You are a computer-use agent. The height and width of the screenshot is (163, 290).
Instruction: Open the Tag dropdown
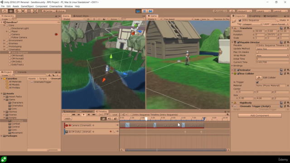tap(252, 24)
